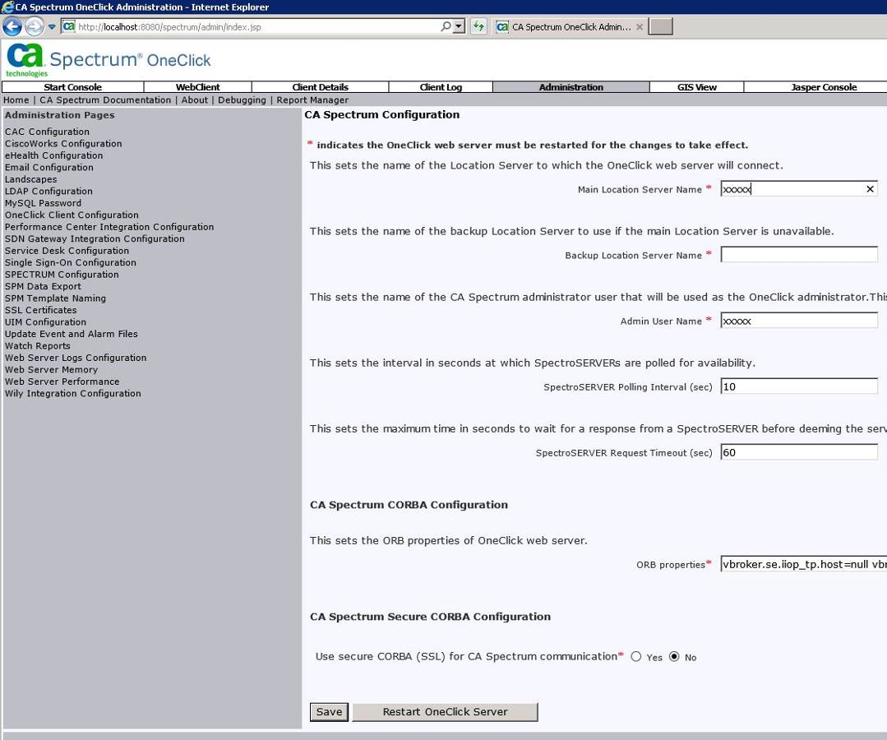Open Web Server Memory page
Image resolution: width=887 pixels, height=740 pixels.
click(51, 369)
